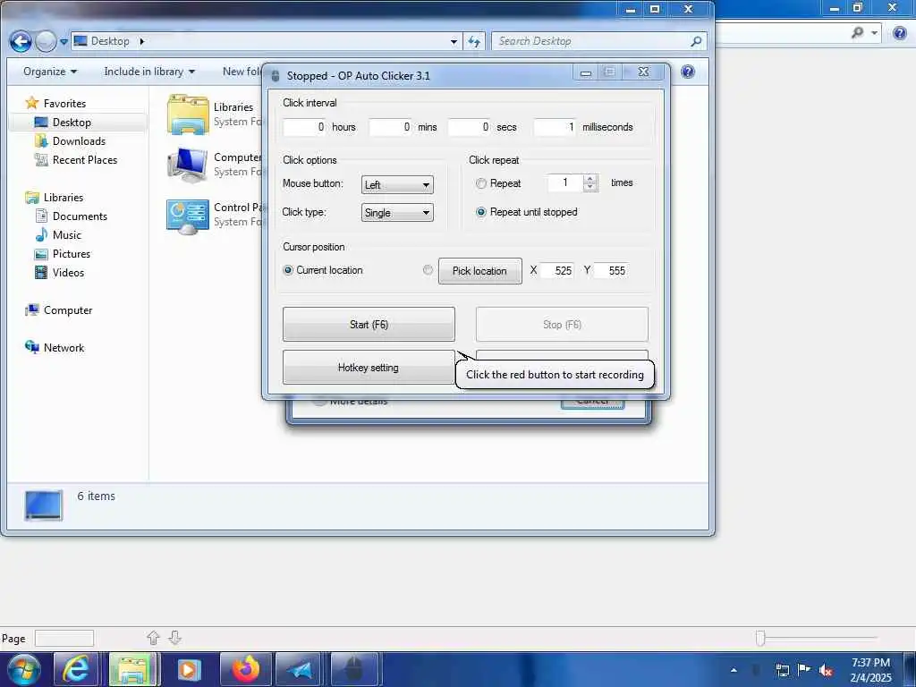Open the Control Panel icon in file list

(188, 216)
